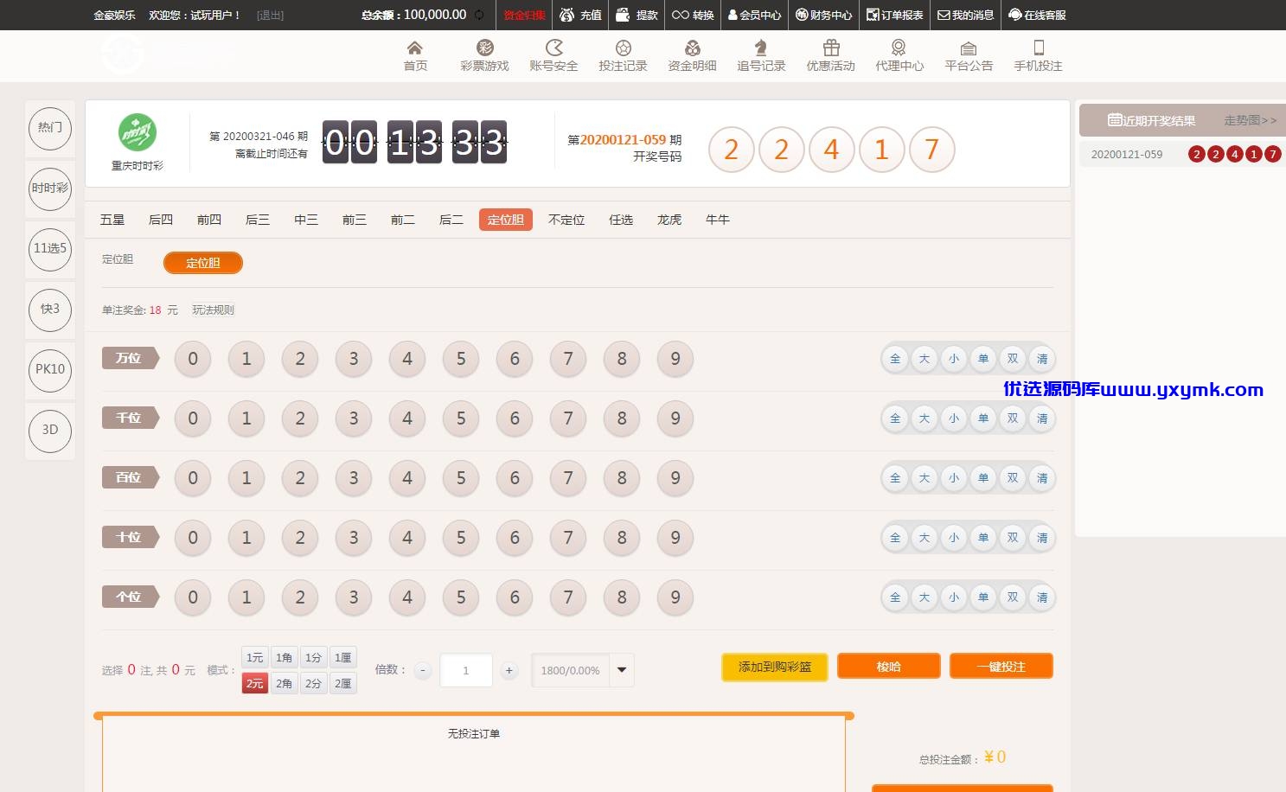Switch to the 龙虎 play tab
This screenshot has height=792, width=1286.
click(669, 220)
